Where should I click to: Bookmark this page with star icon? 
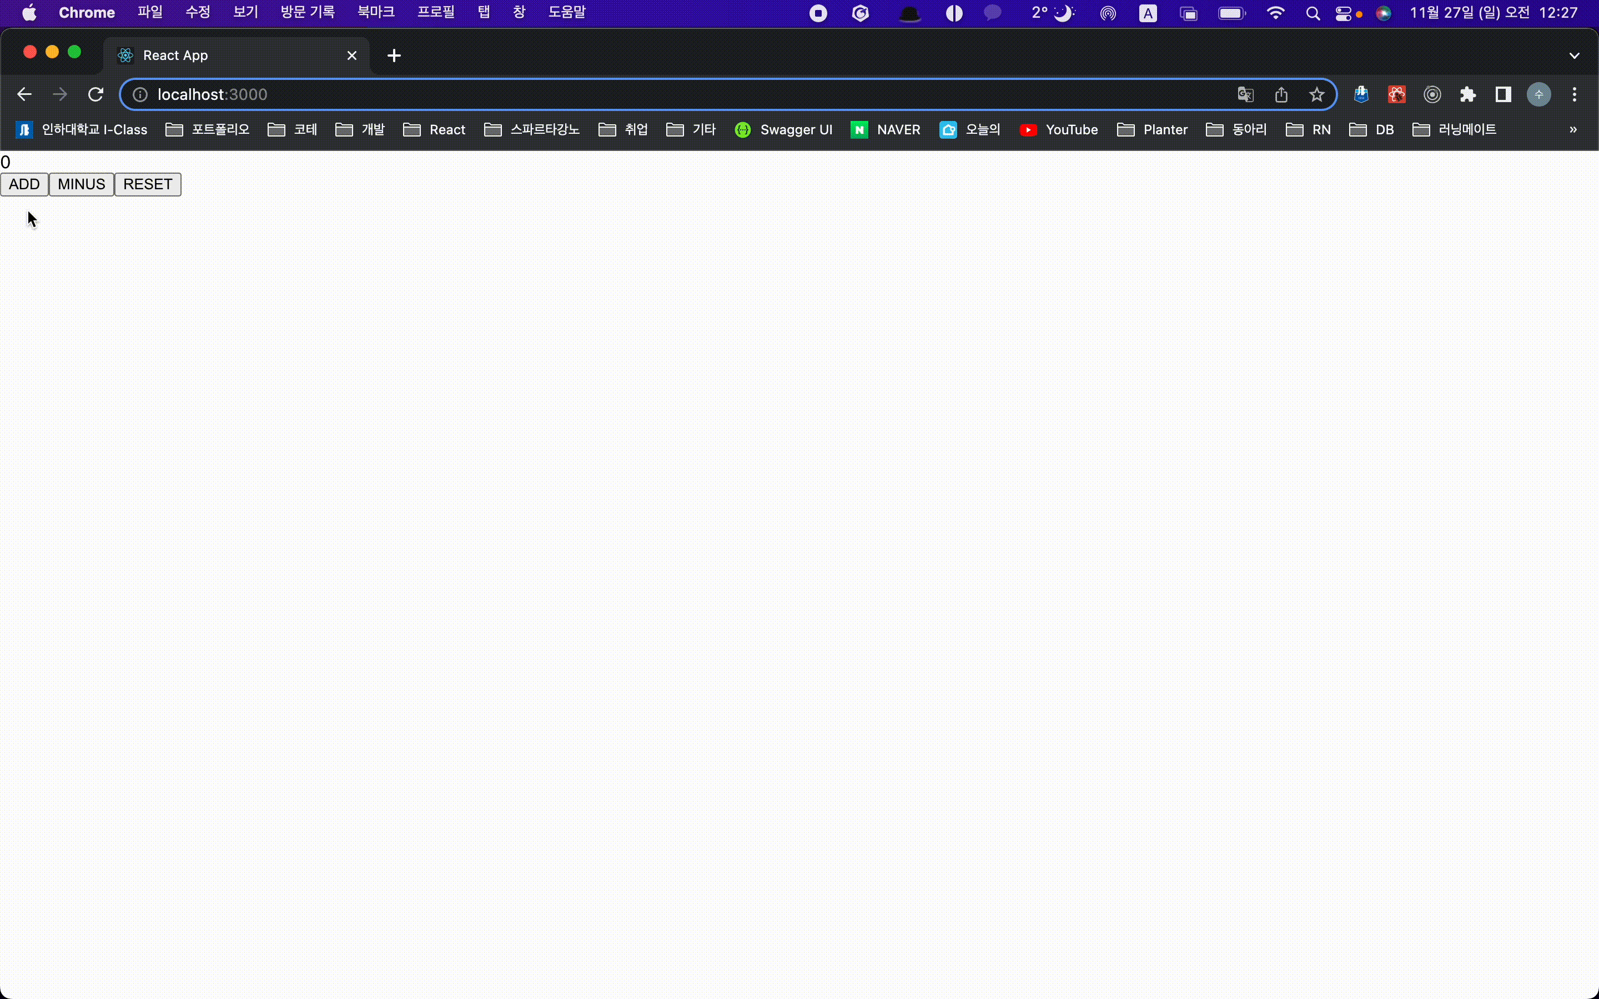tap(1316, 94)
